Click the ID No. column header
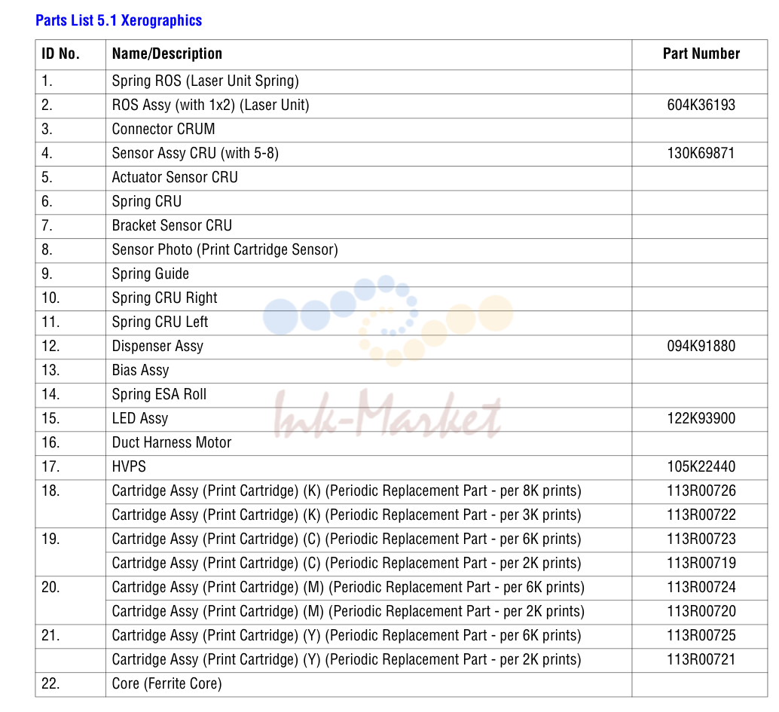 (x=60, y=53)
